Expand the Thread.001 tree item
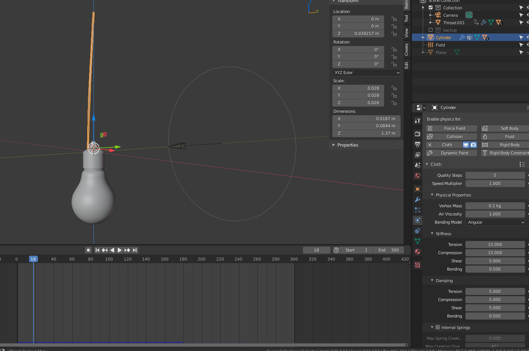 click(x=431, y=22)
